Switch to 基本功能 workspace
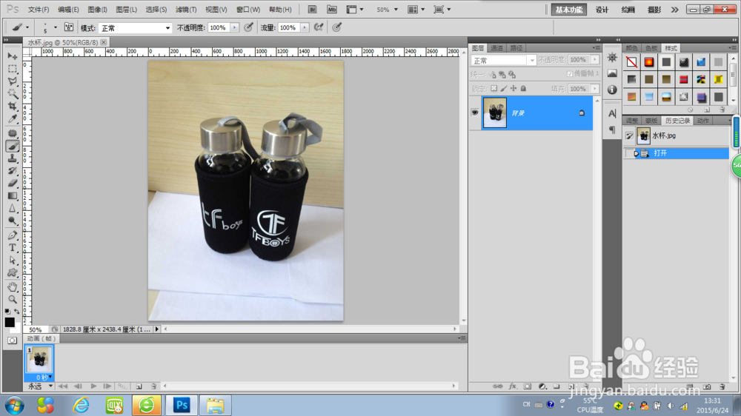The image size is (741, 416). click(x=568, y=10)
